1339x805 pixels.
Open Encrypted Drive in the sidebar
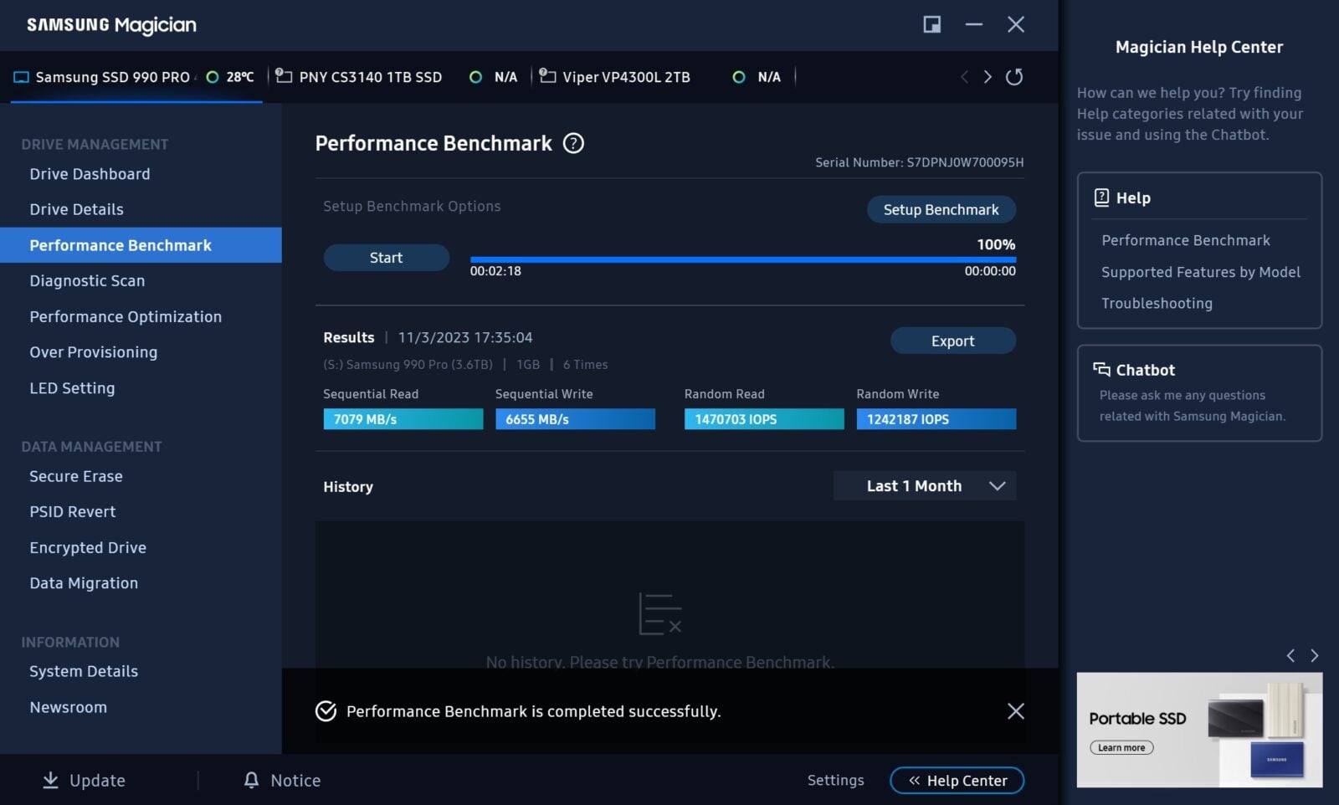coord(141,547)
